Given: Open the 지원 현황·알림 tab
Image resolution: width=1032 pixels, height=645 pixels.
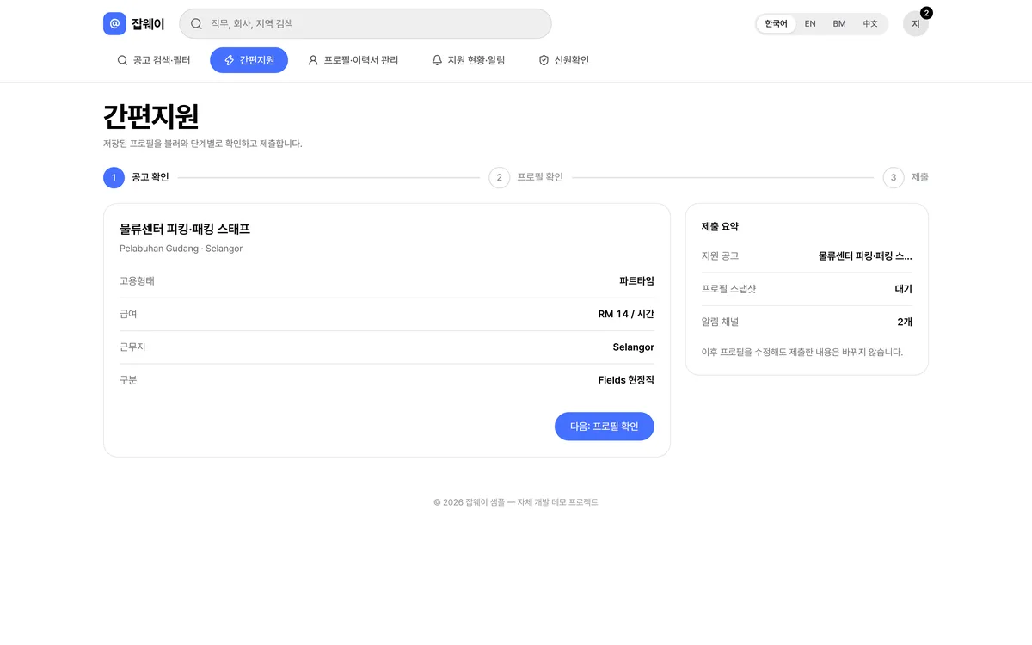Looking at the screenshot, I should (x=468, y=60).
